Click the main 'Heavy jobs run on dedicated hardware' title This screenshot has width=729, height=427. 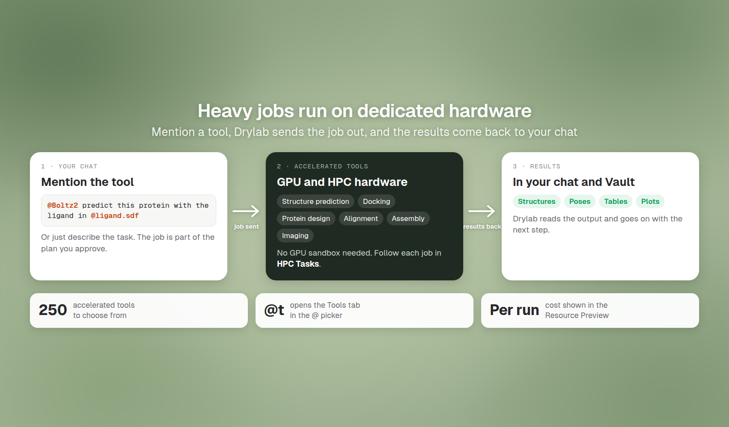click(x=364, y=111)
